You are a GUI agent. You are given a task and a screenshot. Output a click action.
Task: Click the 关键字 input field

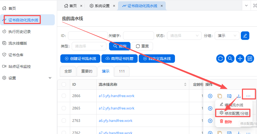pyautogui.click(x=138, y=36)
